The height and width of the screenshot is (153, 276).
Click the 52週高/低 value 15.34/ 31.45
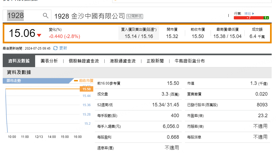click(x=165, y=105)
